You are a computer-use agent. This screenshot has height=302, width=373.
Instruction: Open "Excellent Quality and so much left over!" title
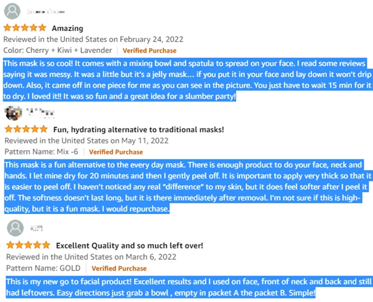click(129, 246)
